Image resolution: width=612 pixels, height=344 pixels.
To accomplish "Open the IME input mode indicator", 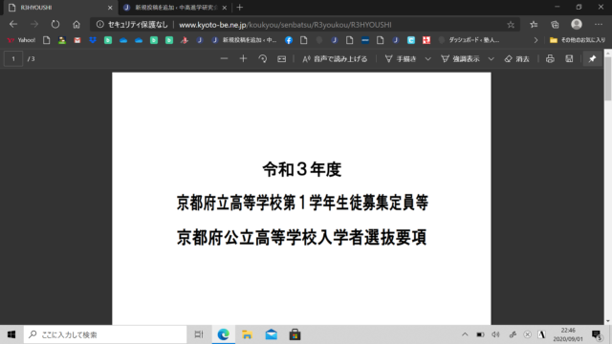I will [541, 334].
